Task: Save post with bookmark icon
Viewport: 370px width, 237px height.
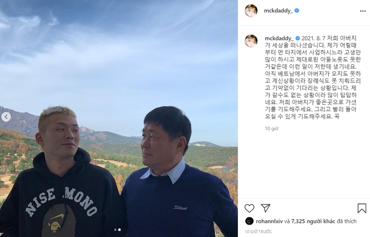Action: point(362,209)
